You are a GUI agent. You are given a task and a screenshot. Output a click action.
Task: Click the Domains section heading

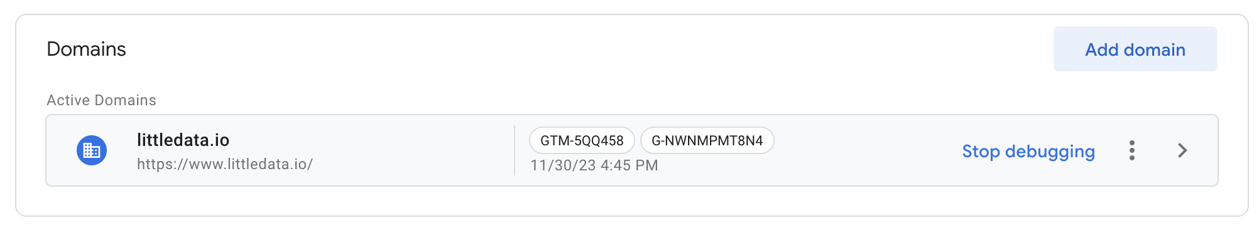86,49
